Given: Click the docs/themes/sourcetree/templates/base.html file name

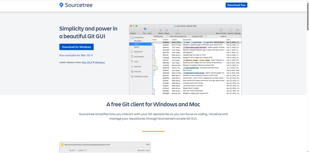Looking at the screenshot, I should click(87, 144).
